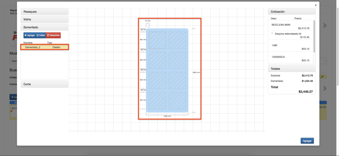Expand the Resaques accordion section
The width and height of the screenshot is (339, 156).
pyautogui.click(x=44, y=12)
